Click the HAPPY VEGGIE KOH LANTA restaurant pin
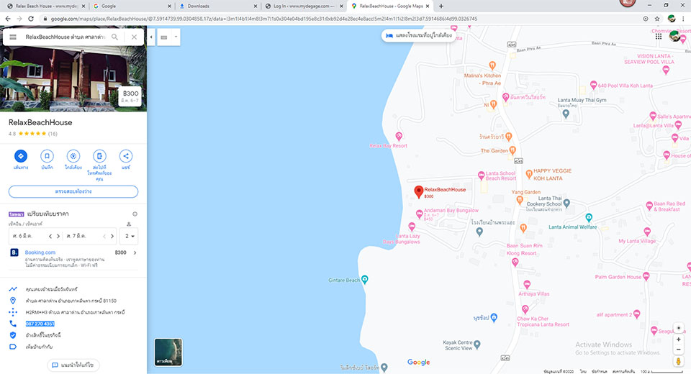 point(529,174)
